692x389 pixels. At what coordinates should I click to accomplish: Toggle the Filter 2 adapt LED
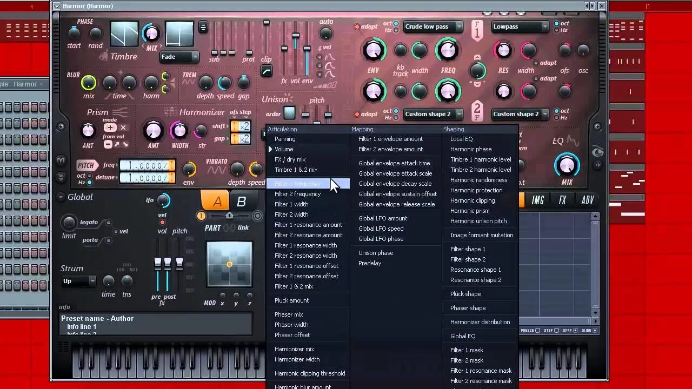(357, 114)
